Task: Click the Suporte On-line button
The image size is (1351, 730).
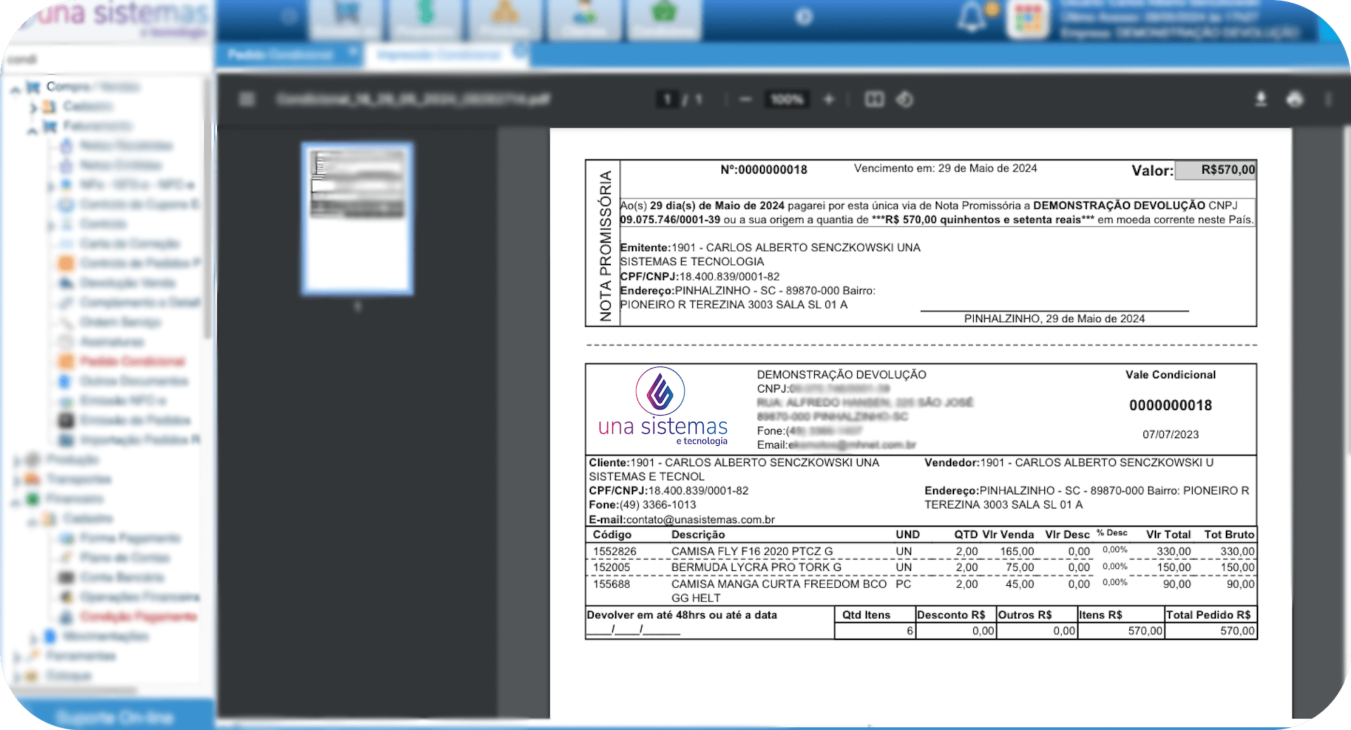Action: pyautogui.click(x=114, y=717)
